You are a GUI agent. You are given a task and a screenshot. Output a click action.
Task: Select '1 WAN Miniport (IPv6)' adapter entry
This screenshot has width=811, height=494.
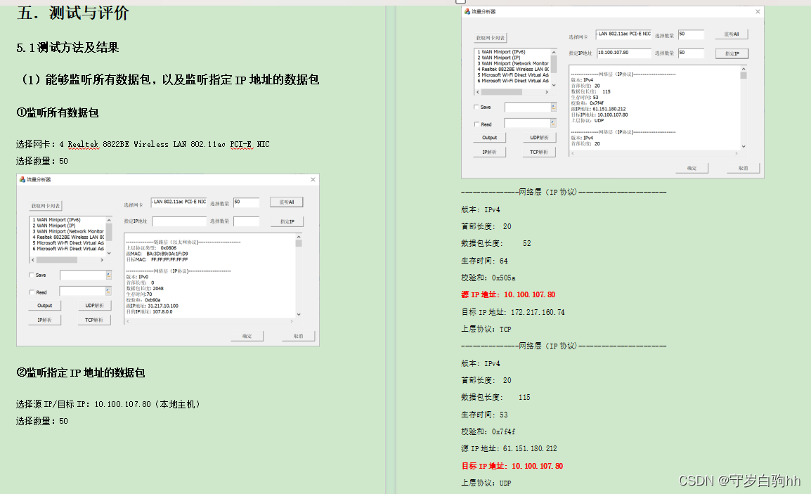coord(500,52)
